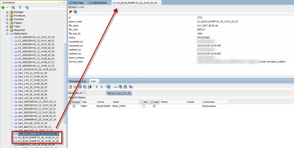Click the red pushpin Freeze View icon
294x148 pixels.
coord(70,12)
